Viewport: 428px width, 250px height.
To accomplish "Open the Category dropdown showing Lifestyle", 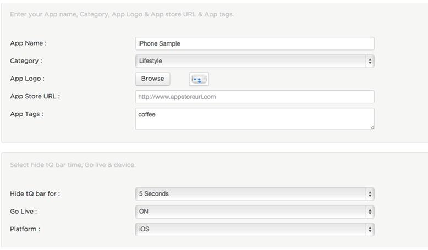I will click(255, 61).
